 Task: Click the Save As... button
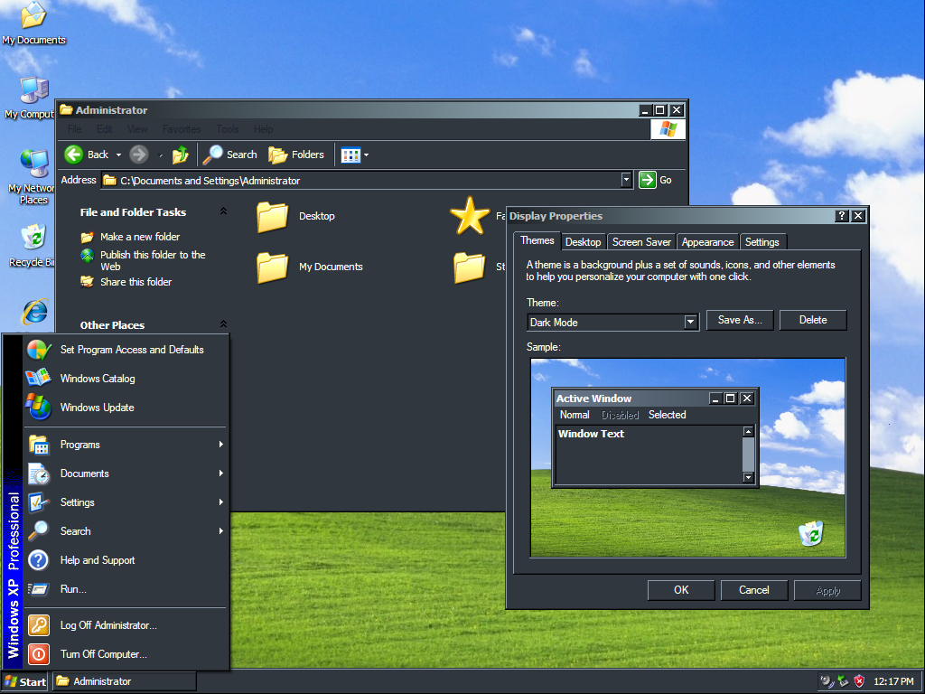(740, 320)
